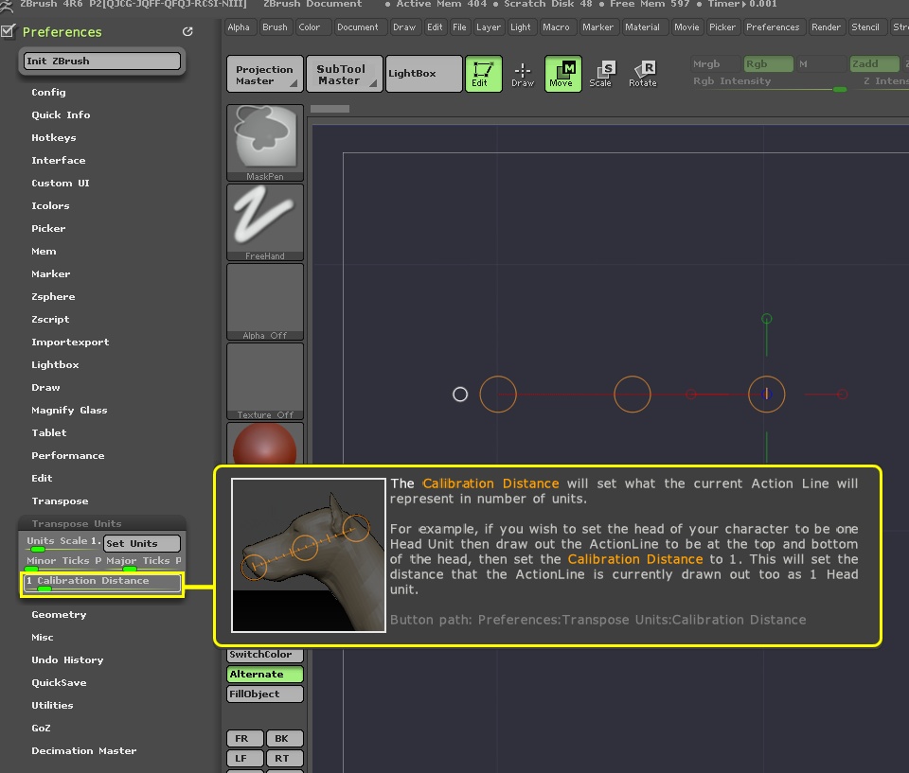
Task: Expand the Custom UI section
Action: 61,183
